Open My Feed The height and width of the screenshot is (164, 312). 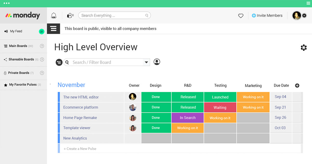[x=16, y=31]
